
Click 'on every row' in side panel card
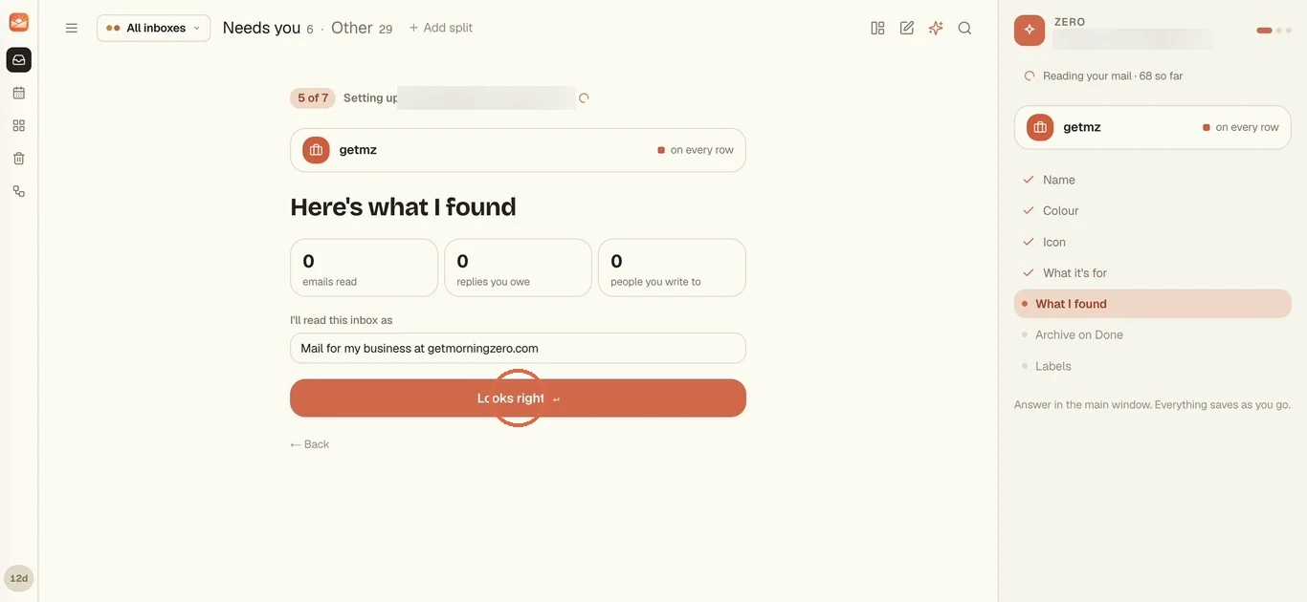pos(1240,127)
